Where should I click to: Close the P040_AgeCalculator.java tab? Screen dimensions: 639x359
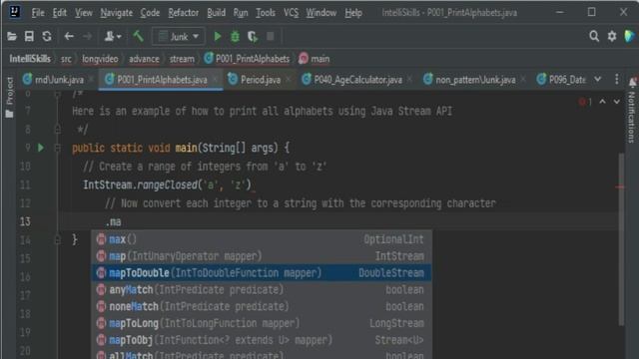point(410,80)
